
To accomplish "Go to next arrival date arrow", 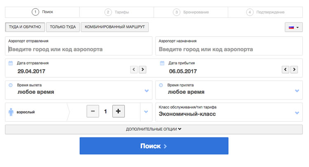I will coord(294,70).
